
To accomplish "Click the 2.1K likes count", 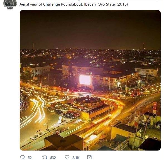I will 76,157.
